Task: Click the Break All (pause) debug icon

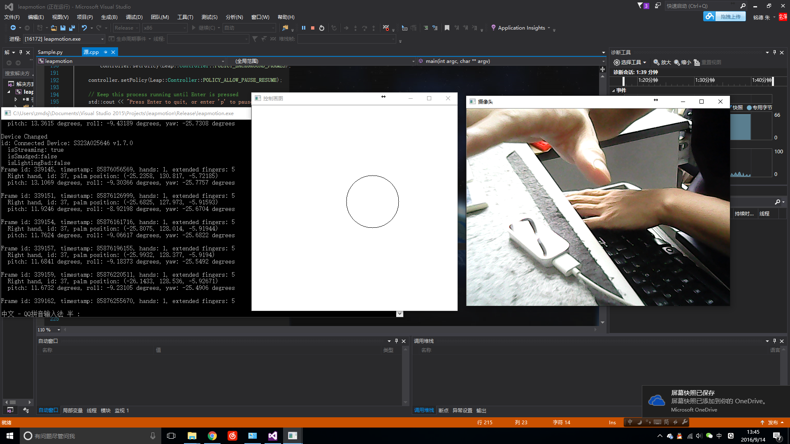Action: [x=304, y=28]
